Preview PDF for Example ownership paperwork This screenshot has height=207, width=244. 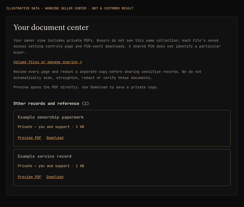[x=29, y=138]
